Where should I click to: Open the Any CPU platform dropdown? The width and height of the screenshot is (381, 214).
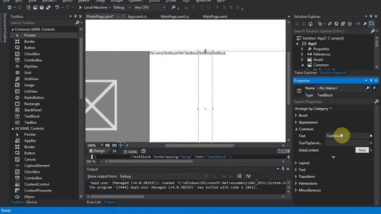coord(164,8)
